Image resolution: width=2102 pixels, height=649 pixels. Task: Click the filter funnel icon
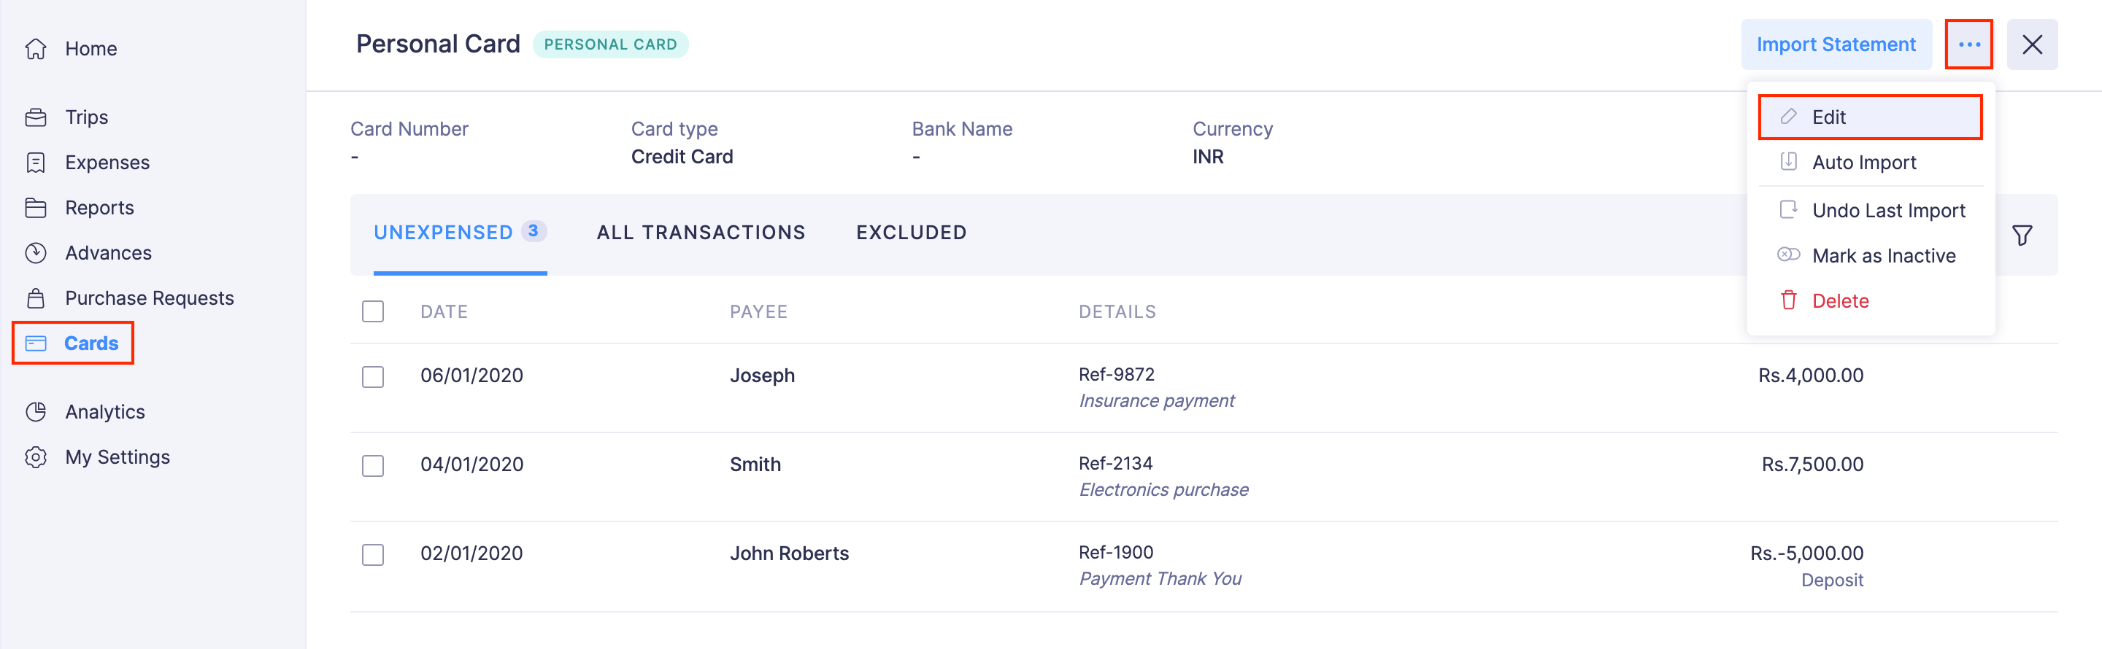(2021, 236)
